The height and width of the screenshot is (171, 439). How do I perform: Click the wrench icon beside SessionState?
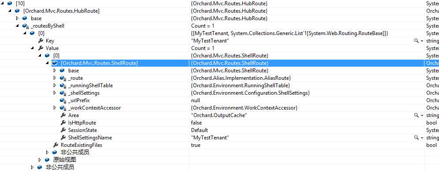(x=63, y=130)
